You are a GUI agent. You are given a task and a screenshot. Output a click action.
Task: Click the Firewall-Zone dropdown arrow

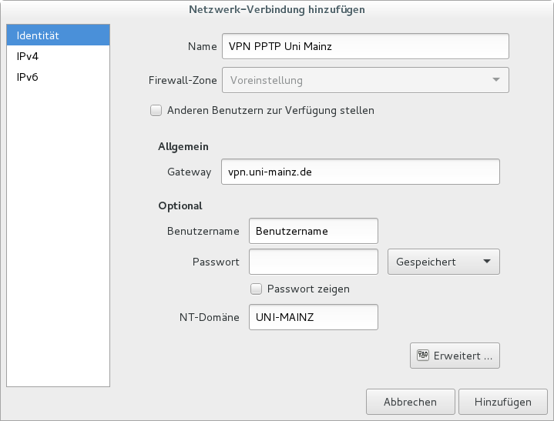[x=496, y=80]
